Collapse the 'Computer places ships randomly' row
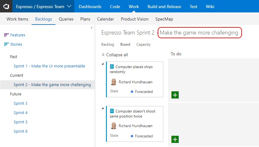 103,64
